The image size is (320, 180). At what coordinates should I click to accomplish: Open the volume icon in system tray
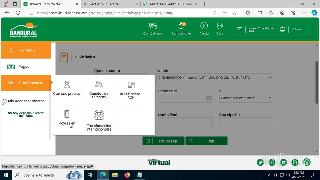[287, 175]
